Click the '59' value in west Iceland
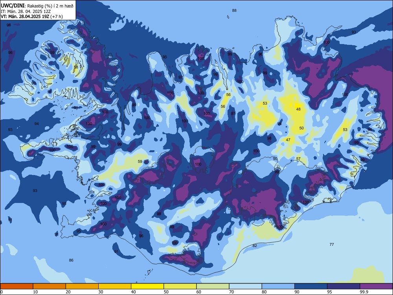The width and height of the screenshot is (393, 295). click(x=140, y=162)
